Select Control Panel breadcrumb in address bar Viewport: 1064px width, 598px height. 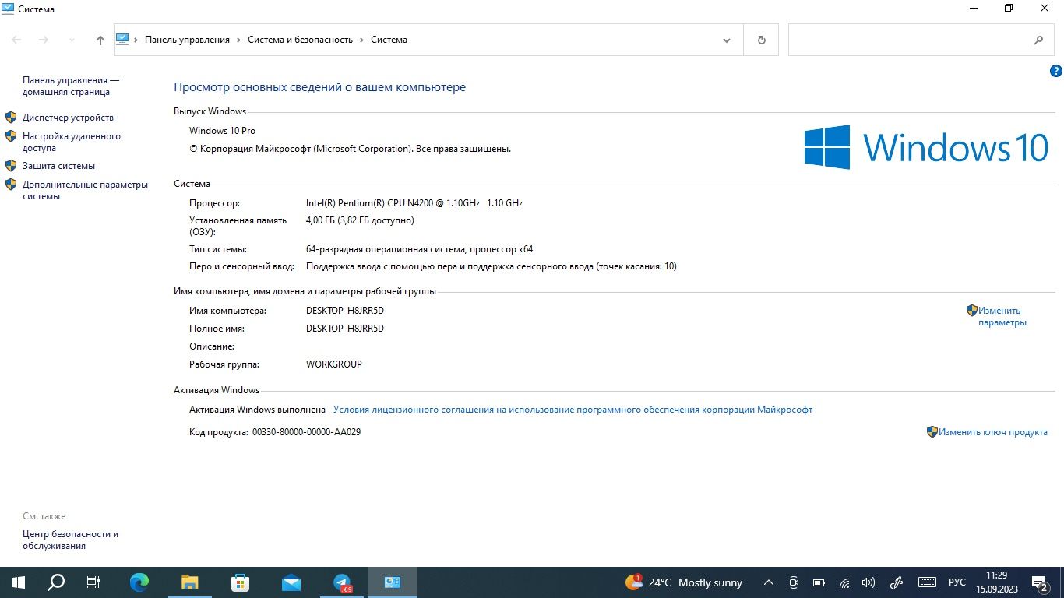pos(187,40)
